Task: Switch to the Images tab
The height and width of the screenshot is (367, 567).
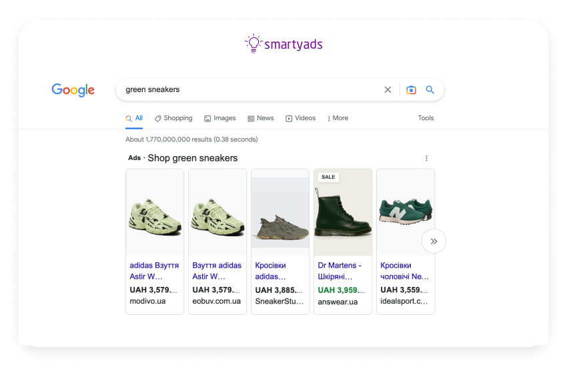Action: [220, 118]
